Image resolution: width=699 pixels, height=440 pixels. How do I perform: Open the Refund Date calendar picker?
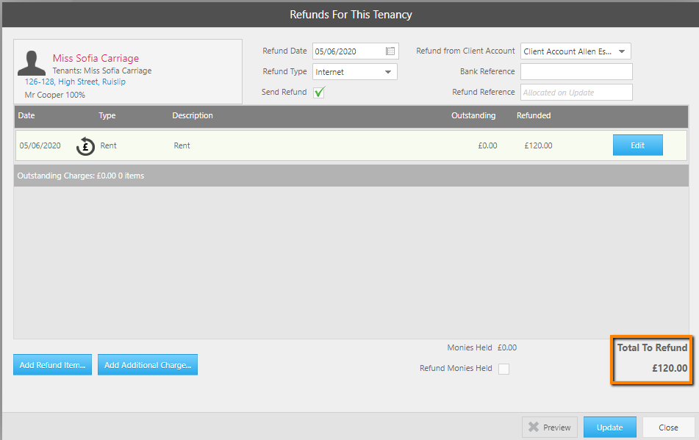tap(390, 51)
